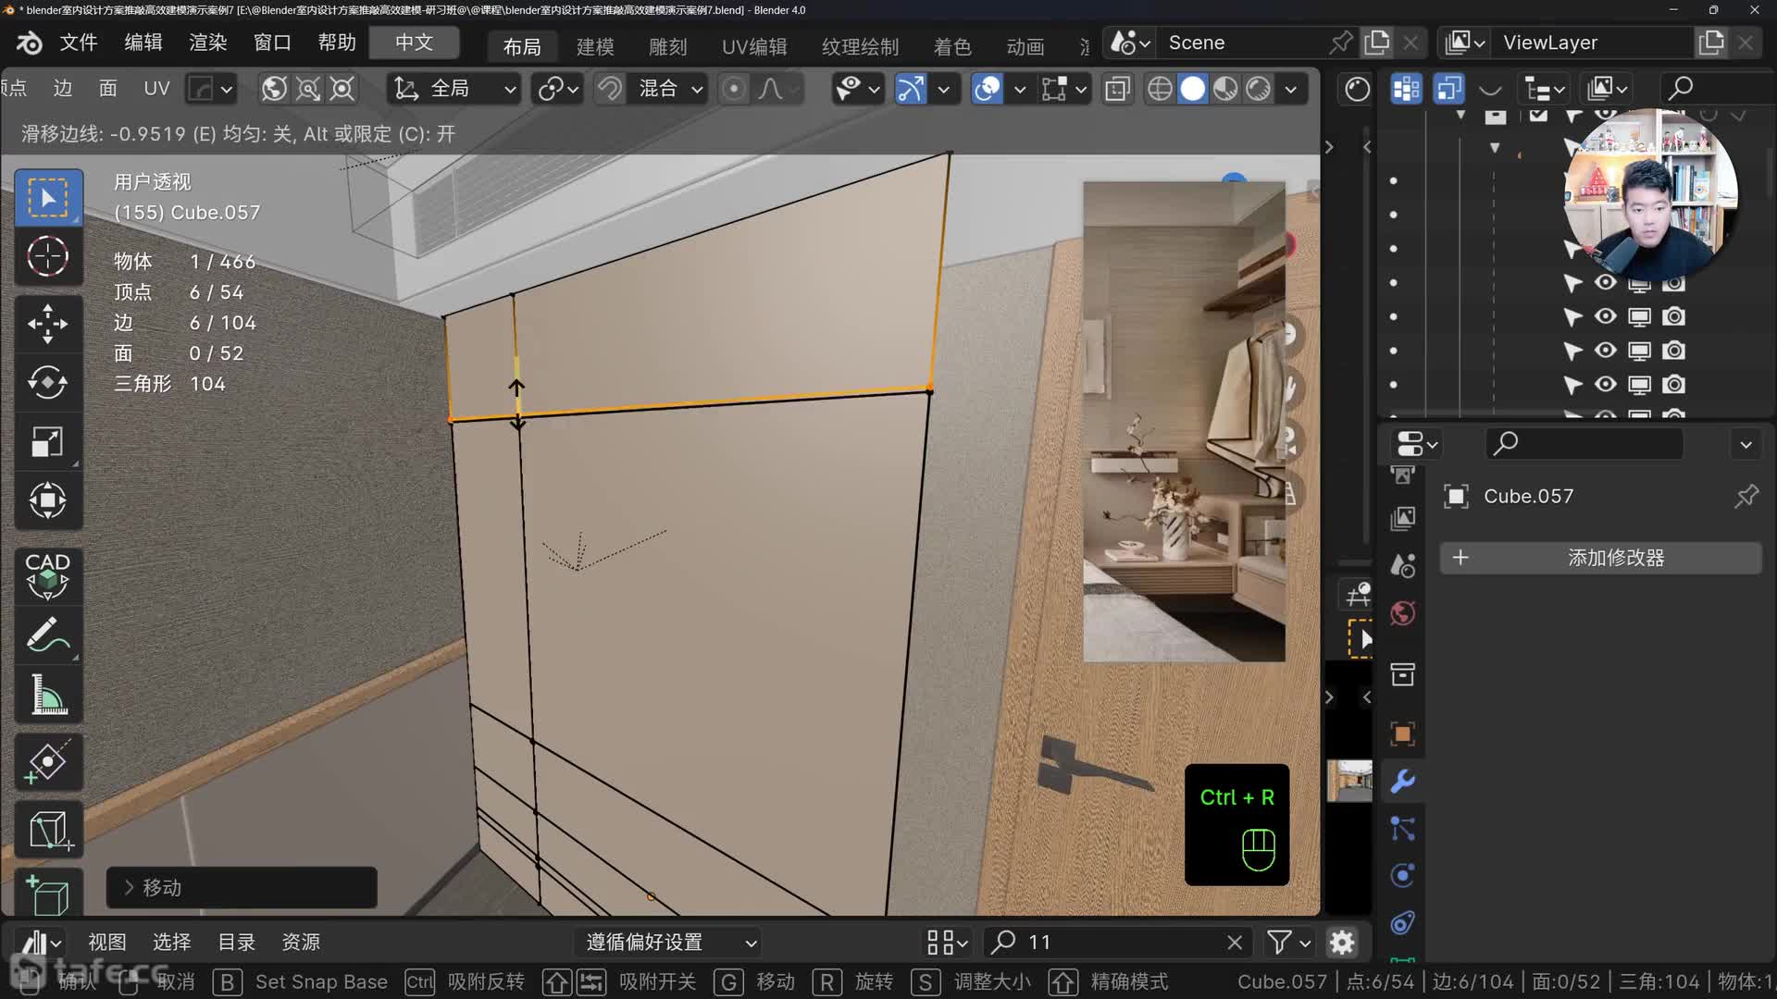Switch to the 雕刻 workspace tab
Viewport: 1777px width, 999px height.
[667, 46]
